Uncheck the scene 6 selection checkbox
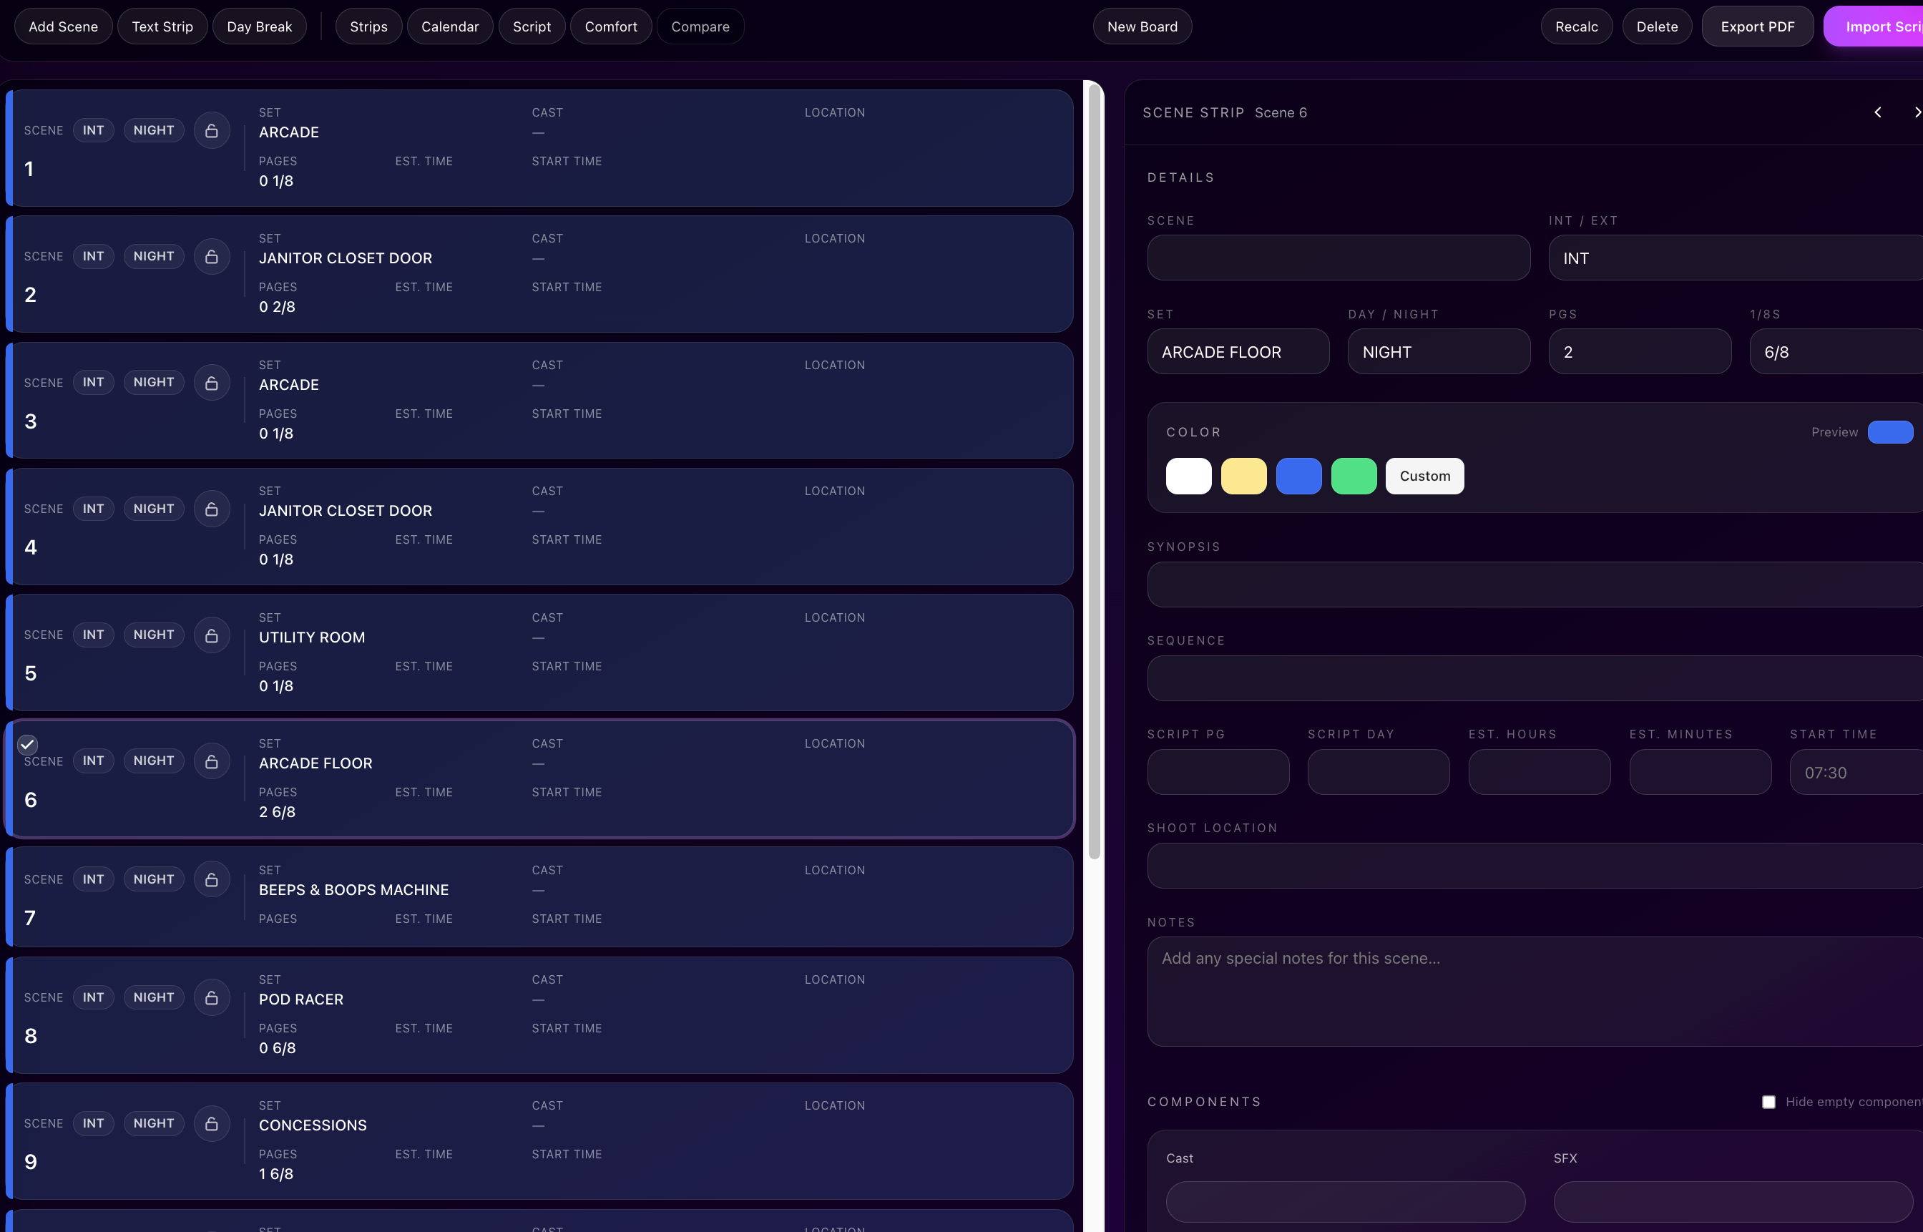 point(27,744)
